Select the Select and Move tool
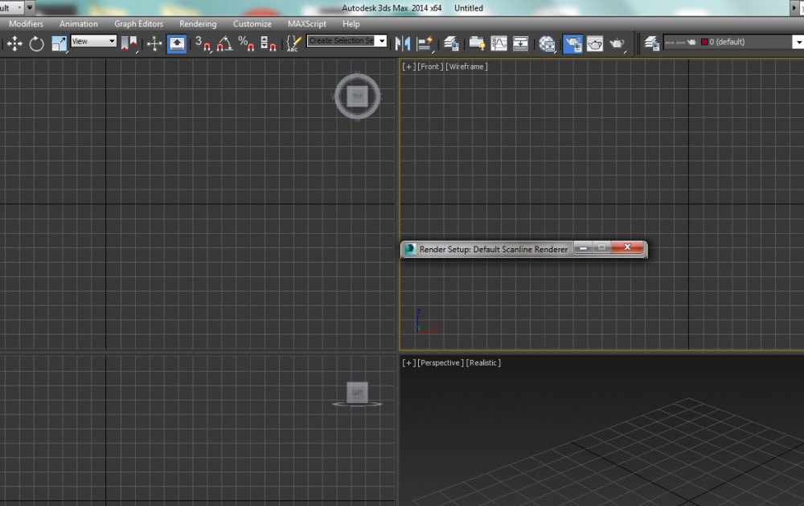 [x=14, y=44]
